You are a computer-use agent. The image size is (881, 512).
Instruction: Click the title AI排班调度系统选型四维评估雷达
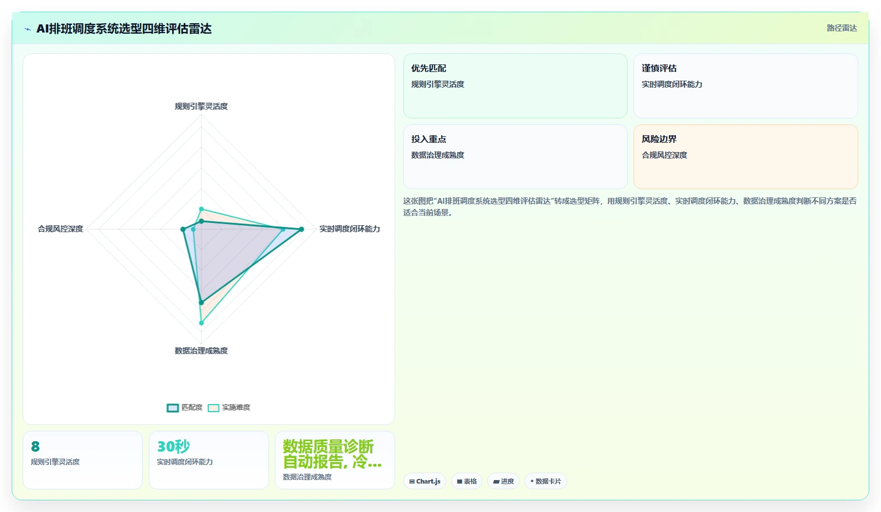124,28
